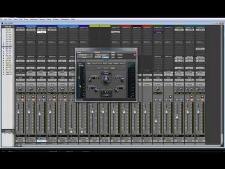Record-enable the second channel strip
This screenshot has width=225, height=169.
point(33,97)
